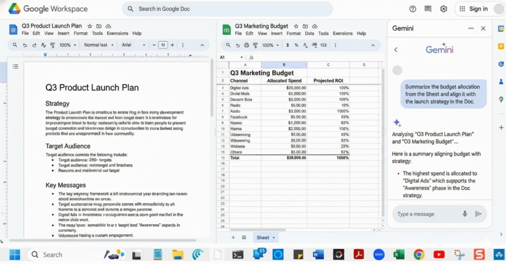Open the Google apps grid launcher

coord(462,9)
